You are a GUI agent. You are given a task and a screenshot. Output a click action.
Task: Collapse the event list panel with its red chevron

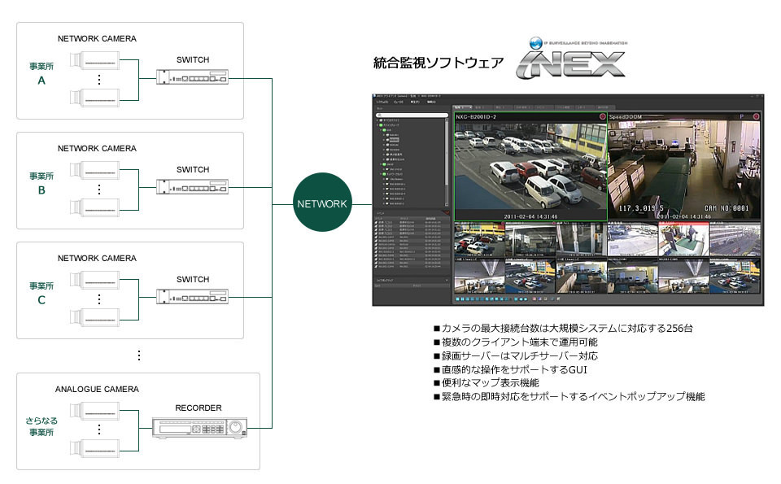click(447, 213)
